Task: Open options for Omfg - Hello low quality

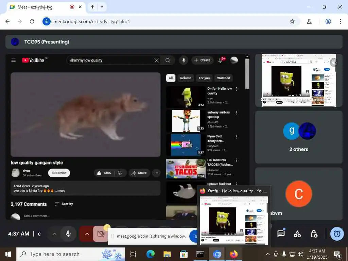Action: point(237,89)
